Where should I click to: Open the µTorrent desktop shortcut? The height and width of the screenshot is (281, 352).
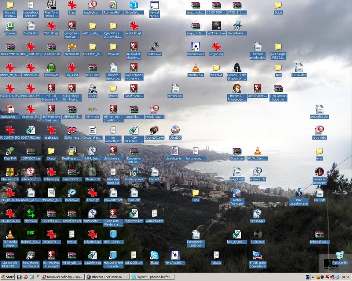click(x=10, y=26)
